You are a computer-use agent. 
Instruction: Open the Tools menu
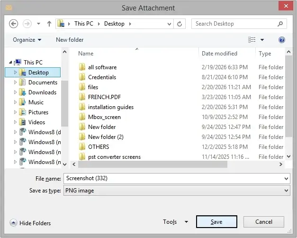pos(175,222)
